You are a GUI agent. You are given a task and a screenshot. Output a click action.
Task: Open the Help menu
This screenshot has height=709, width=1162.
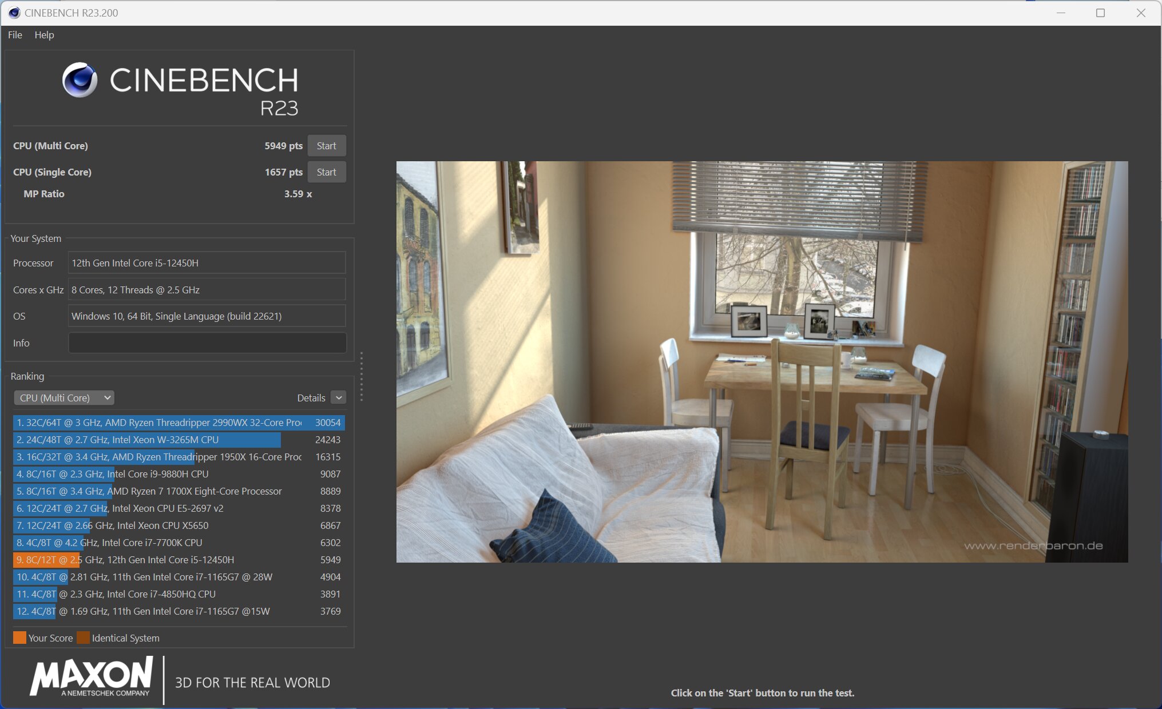(x=44, y=35)
